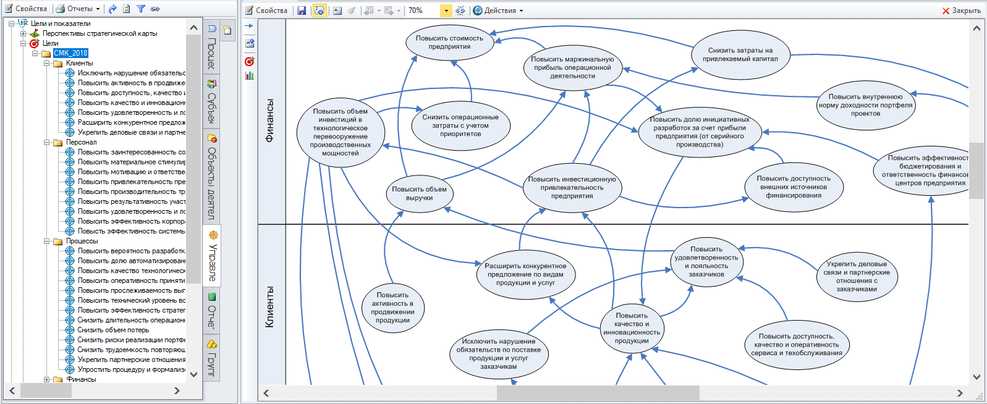Toggle the text visibility eye button
This screenshot has width=987, height=404.
point(319,11)
